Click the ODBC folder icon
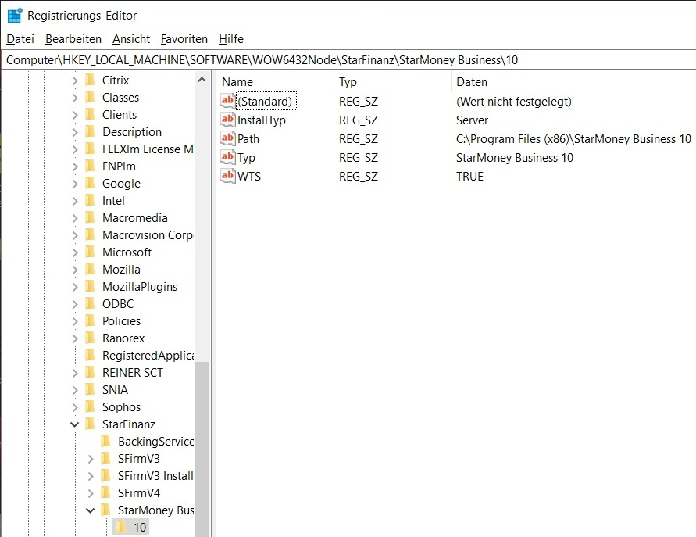 pyautogui.click(x=90, y=304)
